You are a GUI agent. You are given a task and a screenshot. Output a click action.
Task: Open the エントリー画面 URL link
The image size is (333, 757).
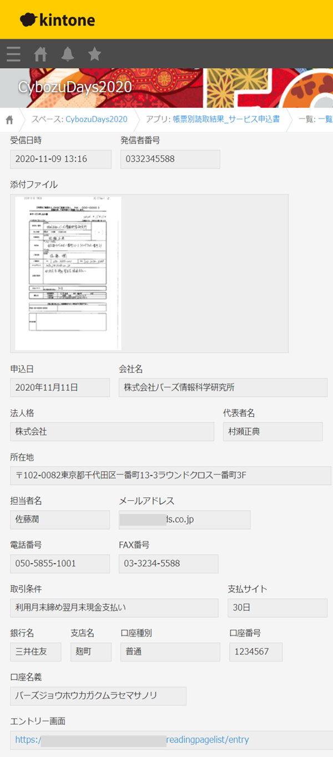click(132, 740)
